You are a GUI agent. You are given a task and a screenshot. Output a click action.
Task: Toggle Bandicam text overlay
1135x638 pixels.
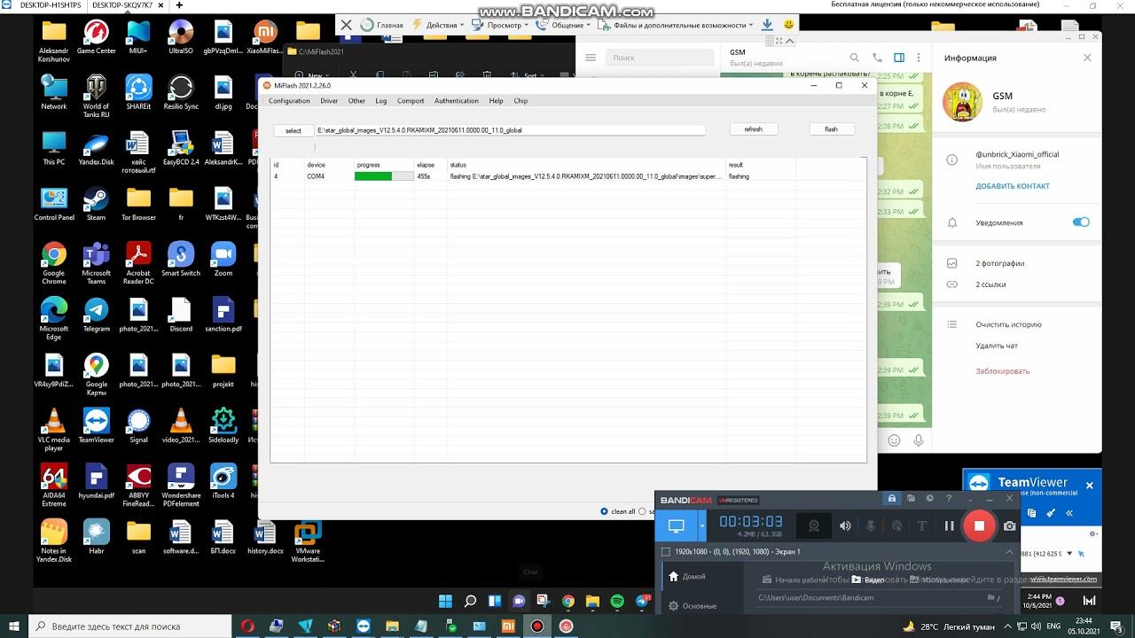921,525
